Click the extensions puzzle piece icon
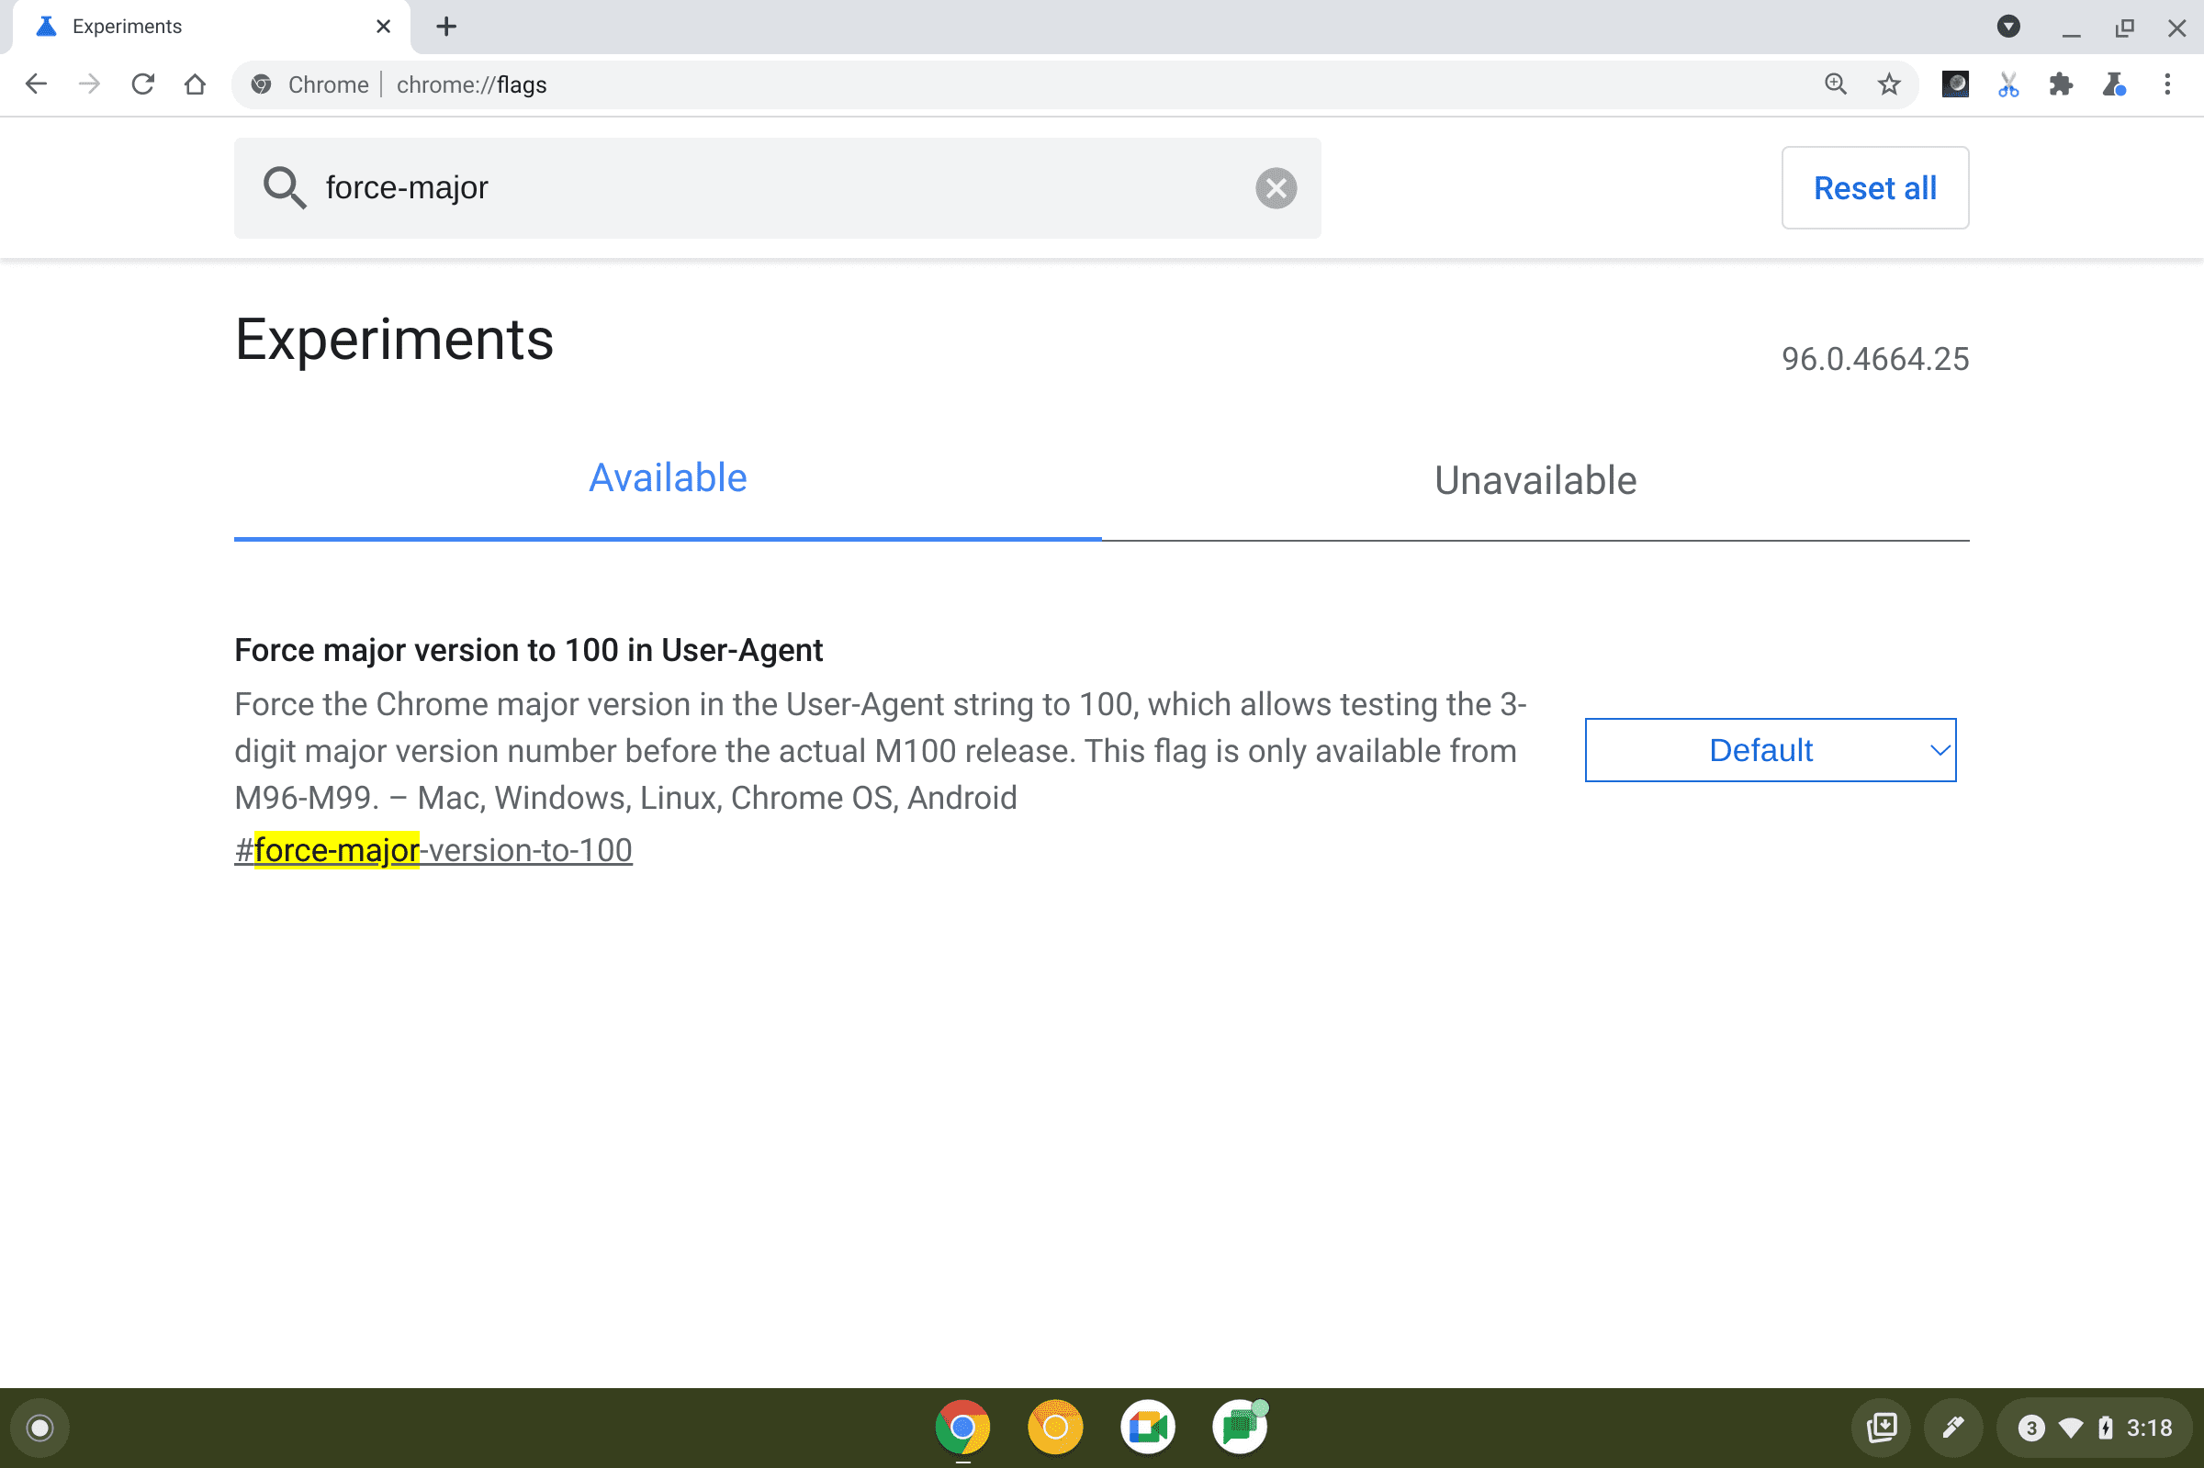The image size is (2204, 1468). pyautogui.click(x=2060, y=84)
